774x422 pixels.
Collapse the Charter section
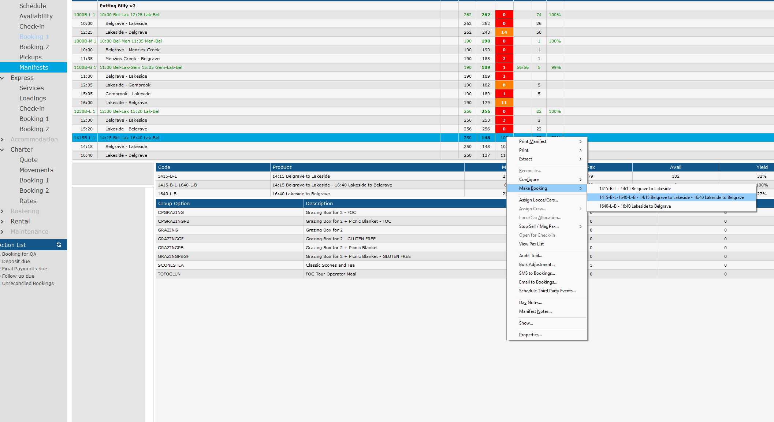(2, 149)
